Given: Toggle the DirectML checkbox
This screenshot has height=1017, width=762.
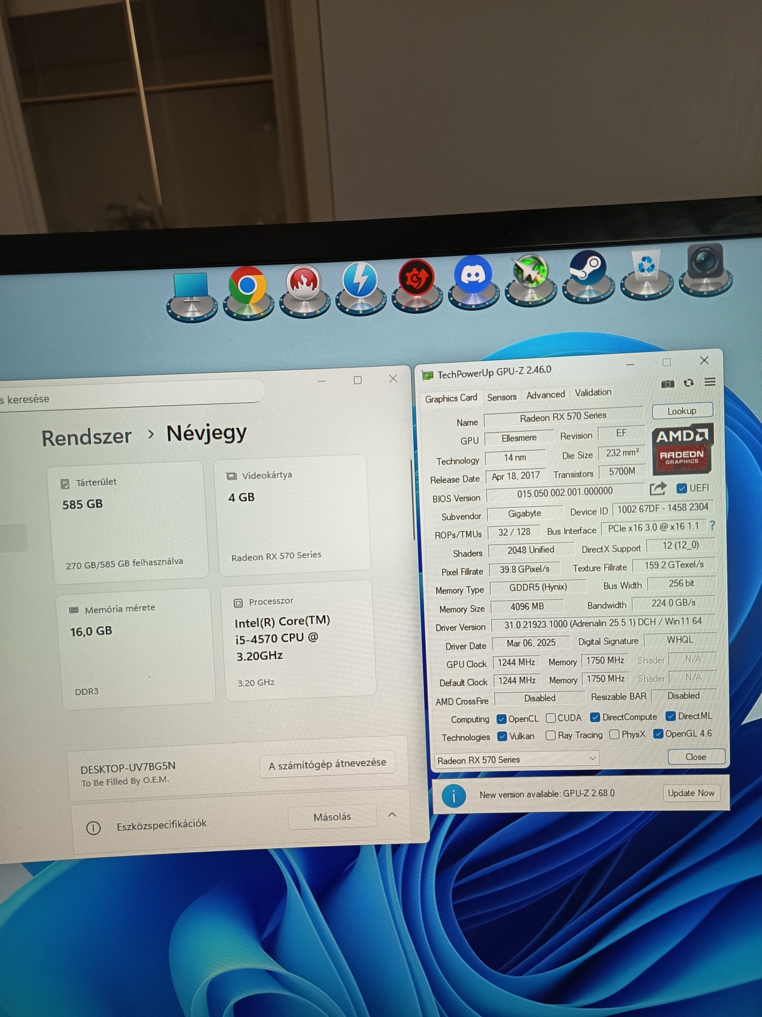Looking at the screenshot, I should pyautogui.click(x=670, y=716).
